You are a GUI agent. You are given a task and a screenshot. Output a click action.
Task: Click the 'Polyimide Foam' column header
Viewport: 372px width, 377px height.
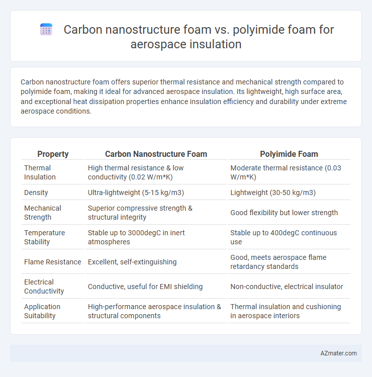289,154
